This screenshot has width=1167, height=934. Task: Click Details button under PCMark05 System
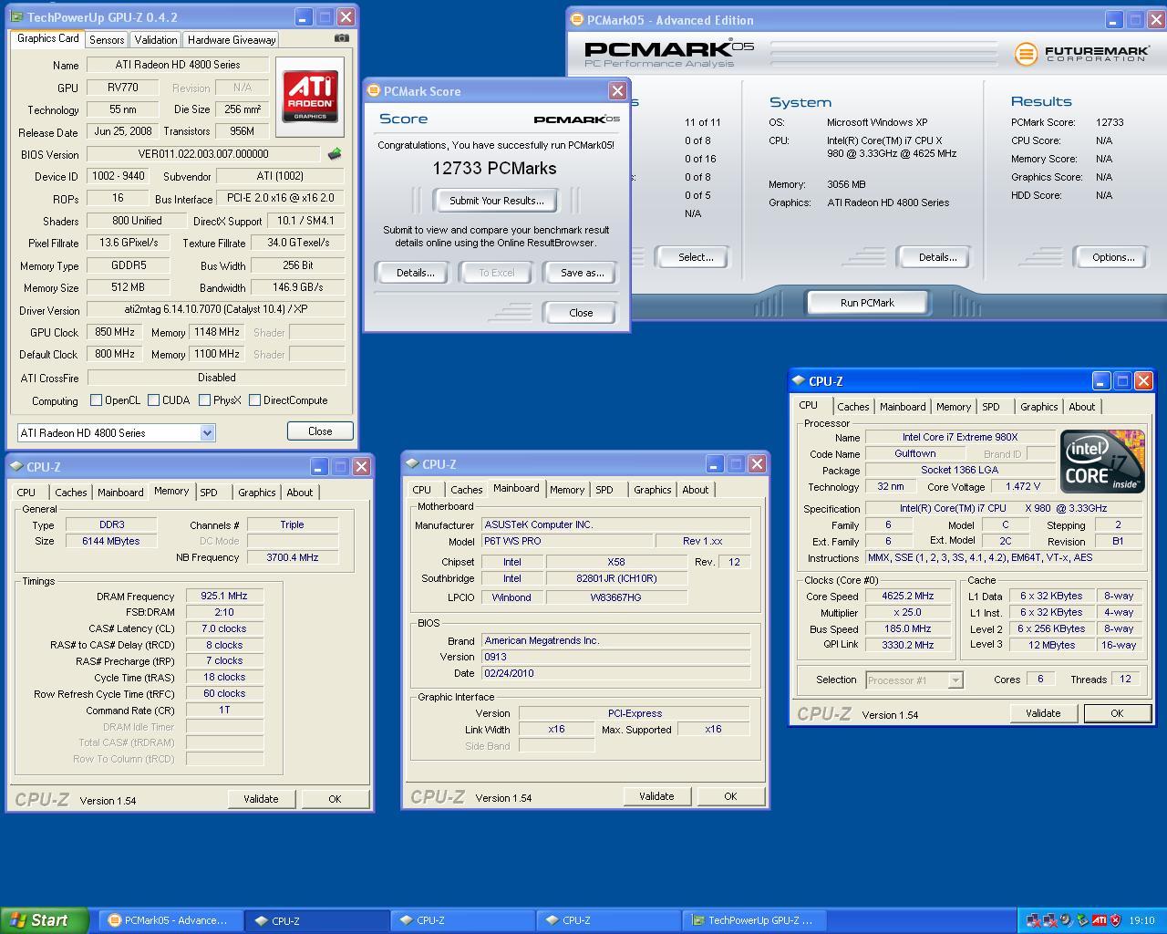pyautogui.click(x=937, y=257)
